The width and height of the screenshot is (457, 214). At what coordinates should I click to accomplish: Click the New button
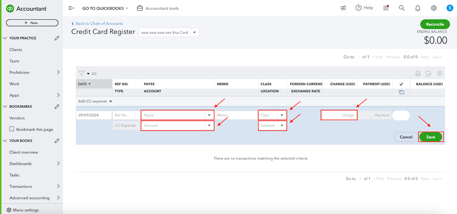click(32, 23)
